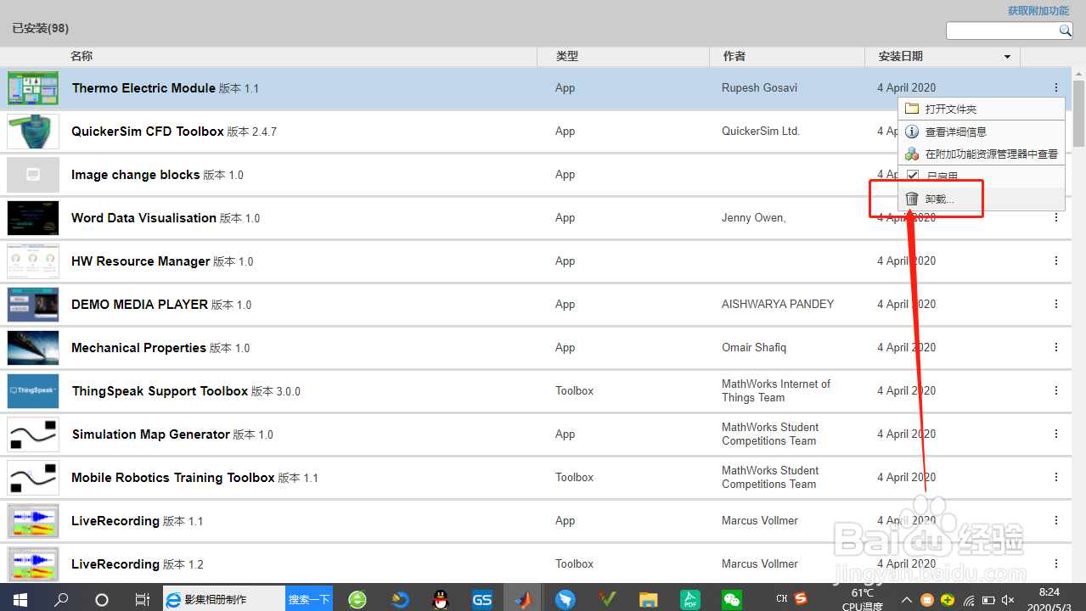Click the 获取附加功能 link
This screenshot has width=1086, height=611.
point(1038,11)
